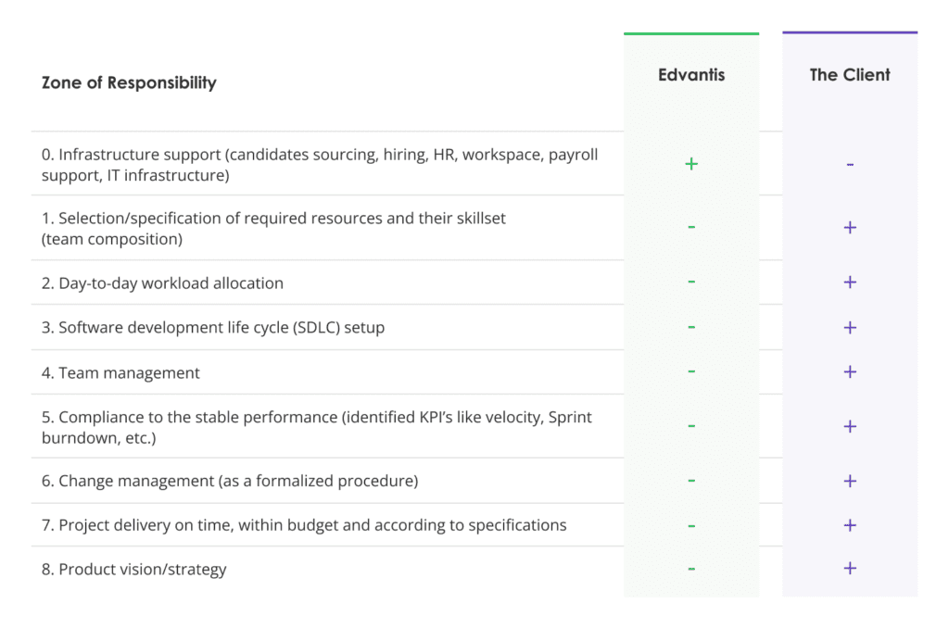The height and width of the screenshot is (628, 949).
Task: Click the Client plus for Change management
Action: tap(850, 481)
